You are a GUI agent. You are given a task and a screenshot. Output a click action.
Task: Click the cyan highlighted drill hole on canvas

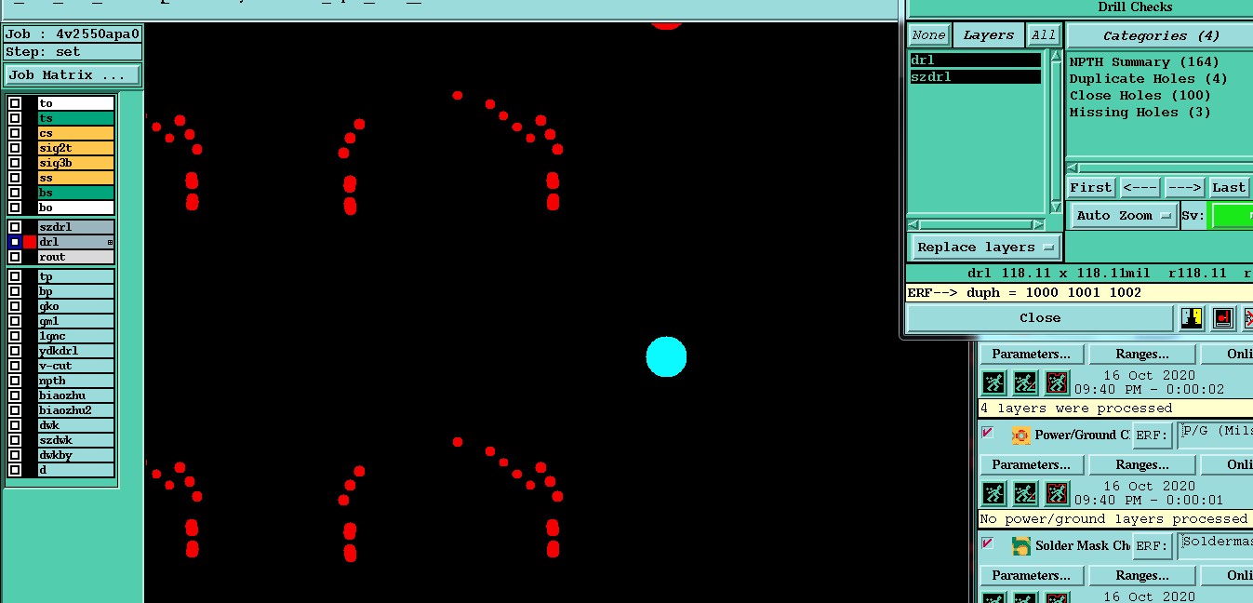point(666,357)
